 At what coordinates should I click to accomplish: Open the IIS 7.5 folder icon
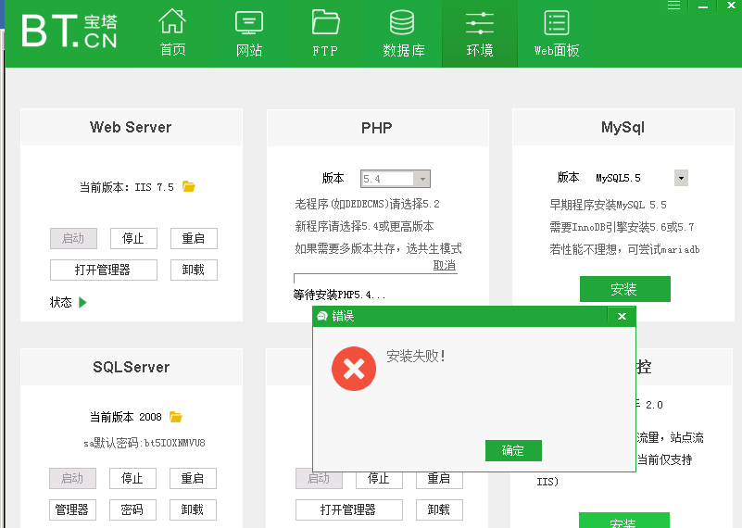pos(189,186)
